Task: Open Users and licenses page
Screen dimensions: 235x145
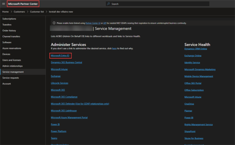Action: (x=11, y=60)
